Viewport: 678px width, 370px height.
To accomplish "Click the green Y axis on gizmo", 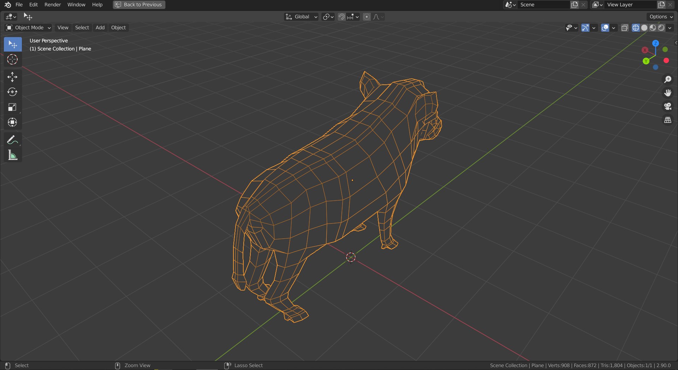I will coord(646,61).
